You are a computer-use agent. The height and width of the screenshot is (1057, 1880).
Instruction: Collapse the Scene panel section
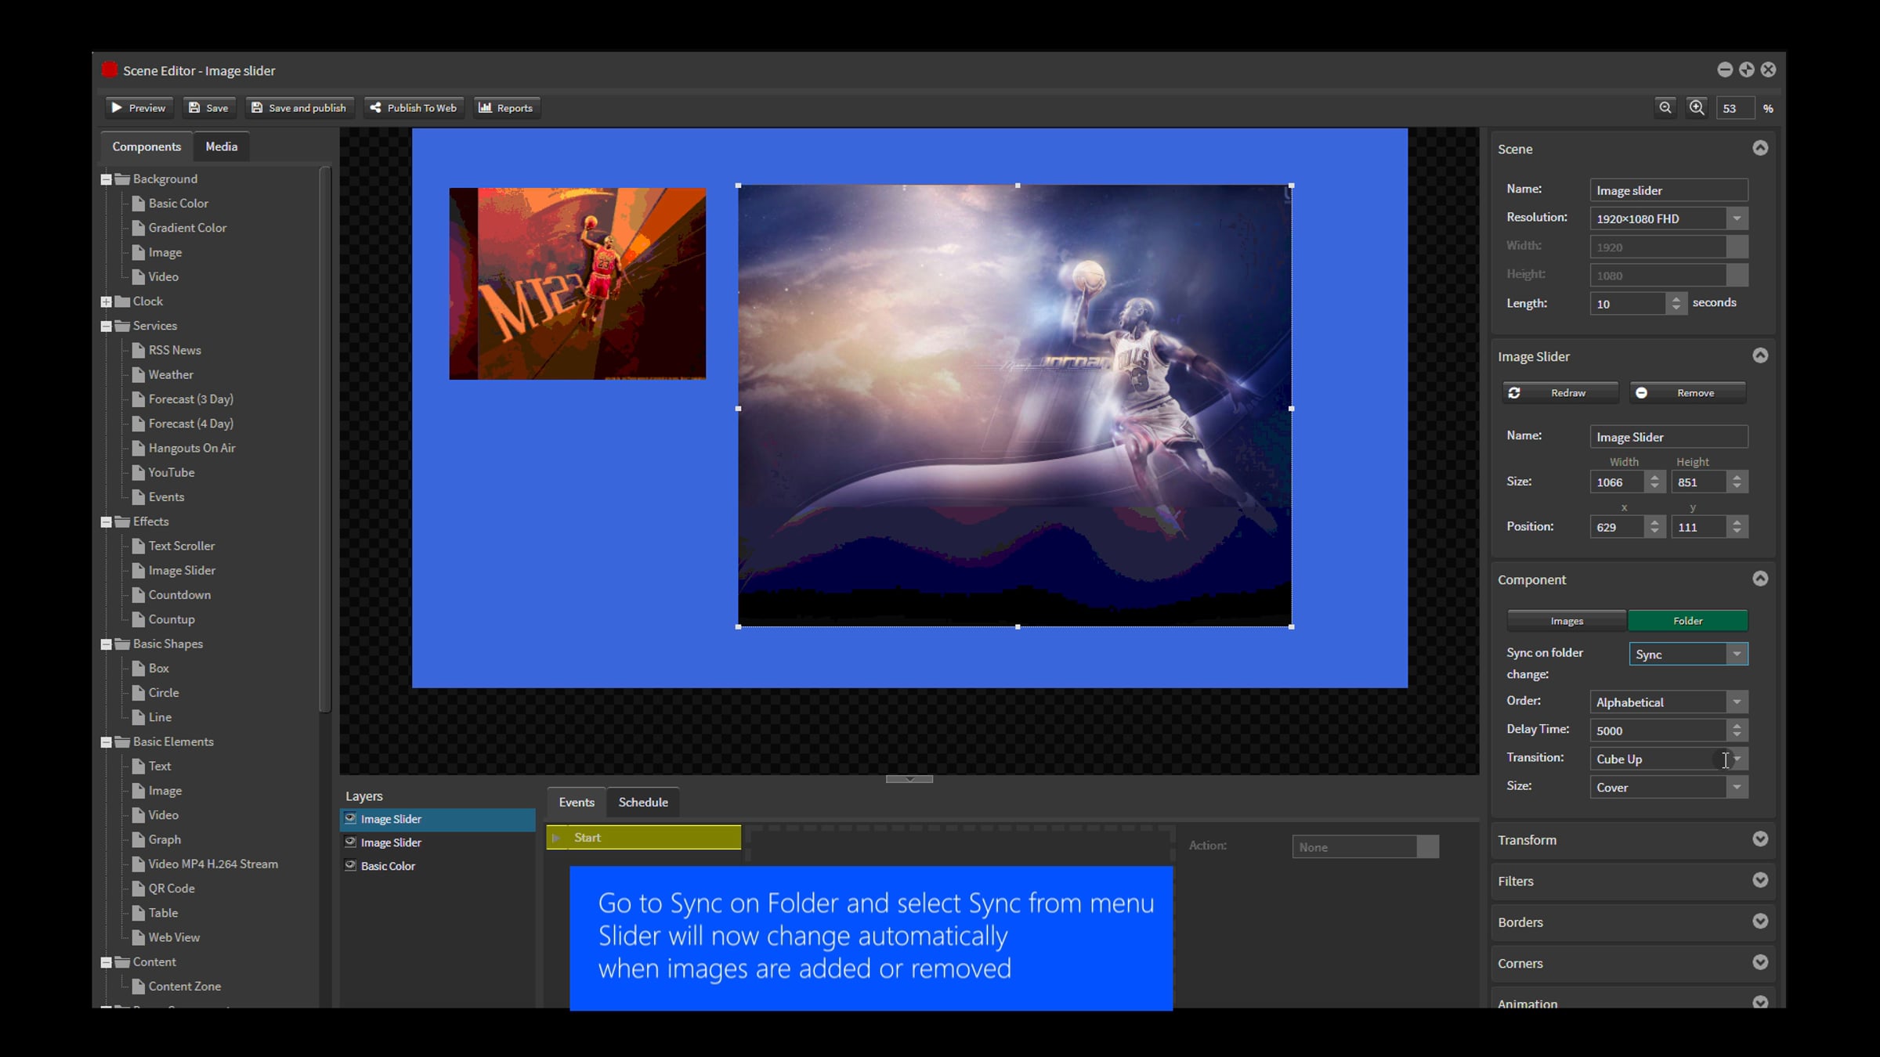coord(1760,148)
